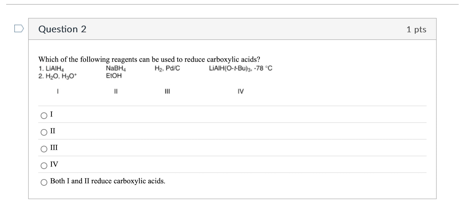Click the Roman numeral column label 'IV'
459x208 pixels.
[240, 91]
